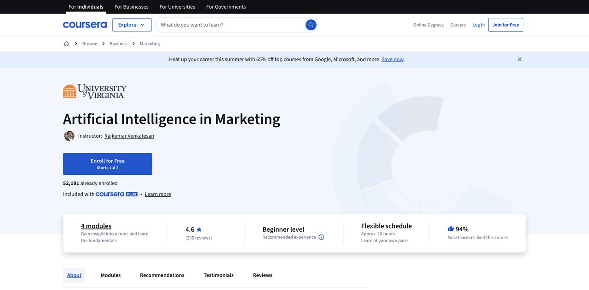Click the 'Beginner level' heading

283,229
